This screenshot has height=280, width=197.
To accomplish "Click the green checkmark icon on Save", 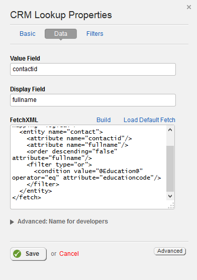I will pos(17,254).
